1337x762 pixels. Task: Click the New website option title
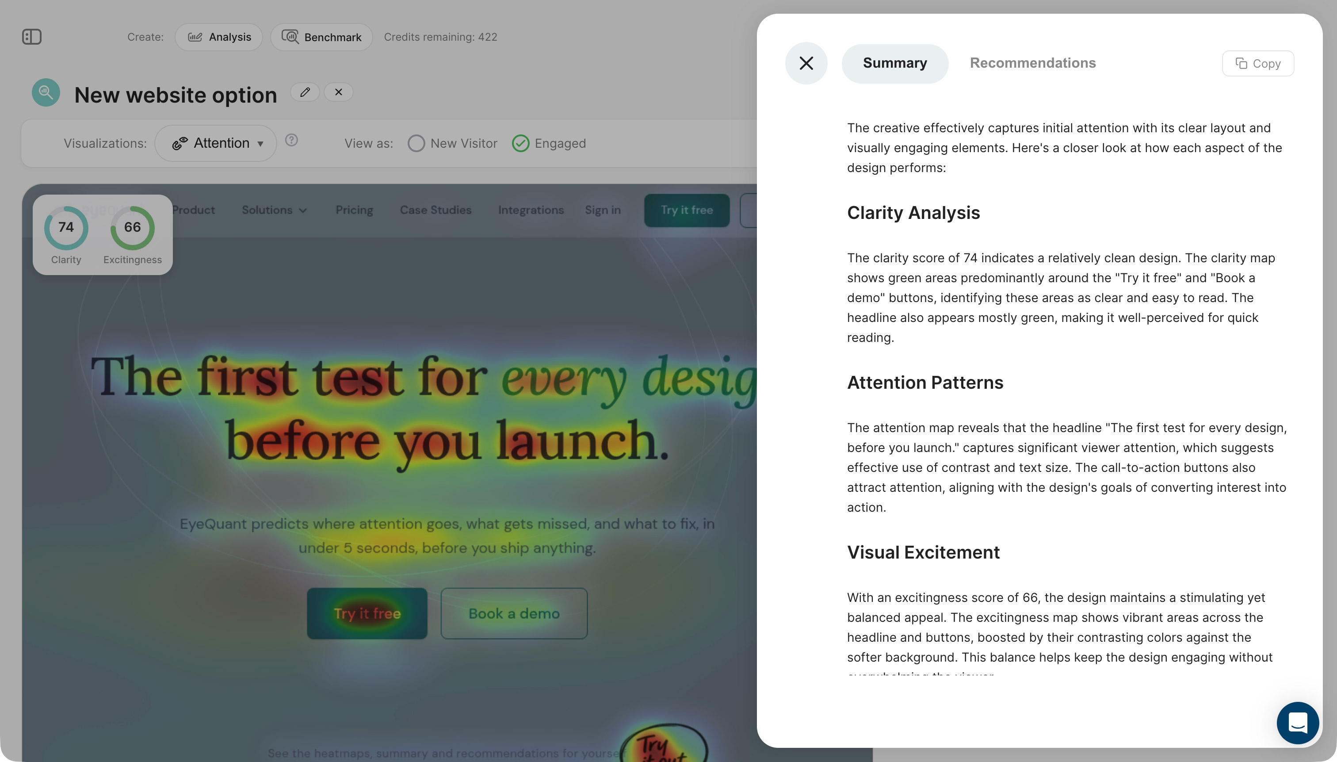click(x=176, y=95)
